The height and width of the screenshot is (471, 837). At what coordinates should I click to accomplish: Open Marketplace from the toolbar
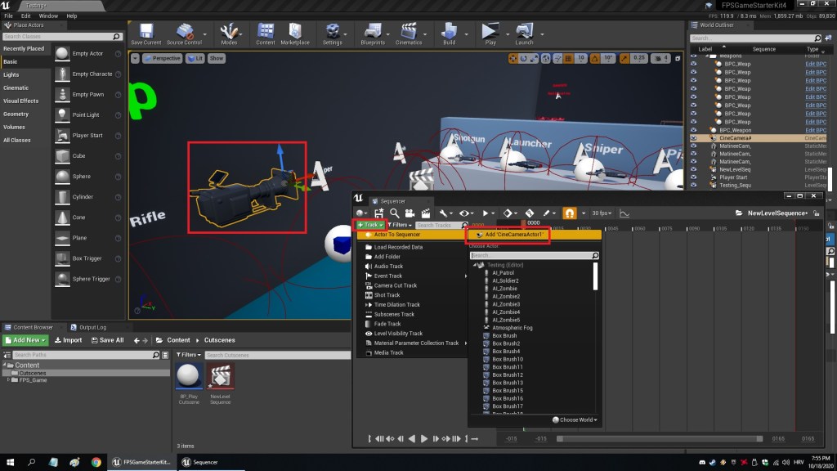click(x=294, y=32)
